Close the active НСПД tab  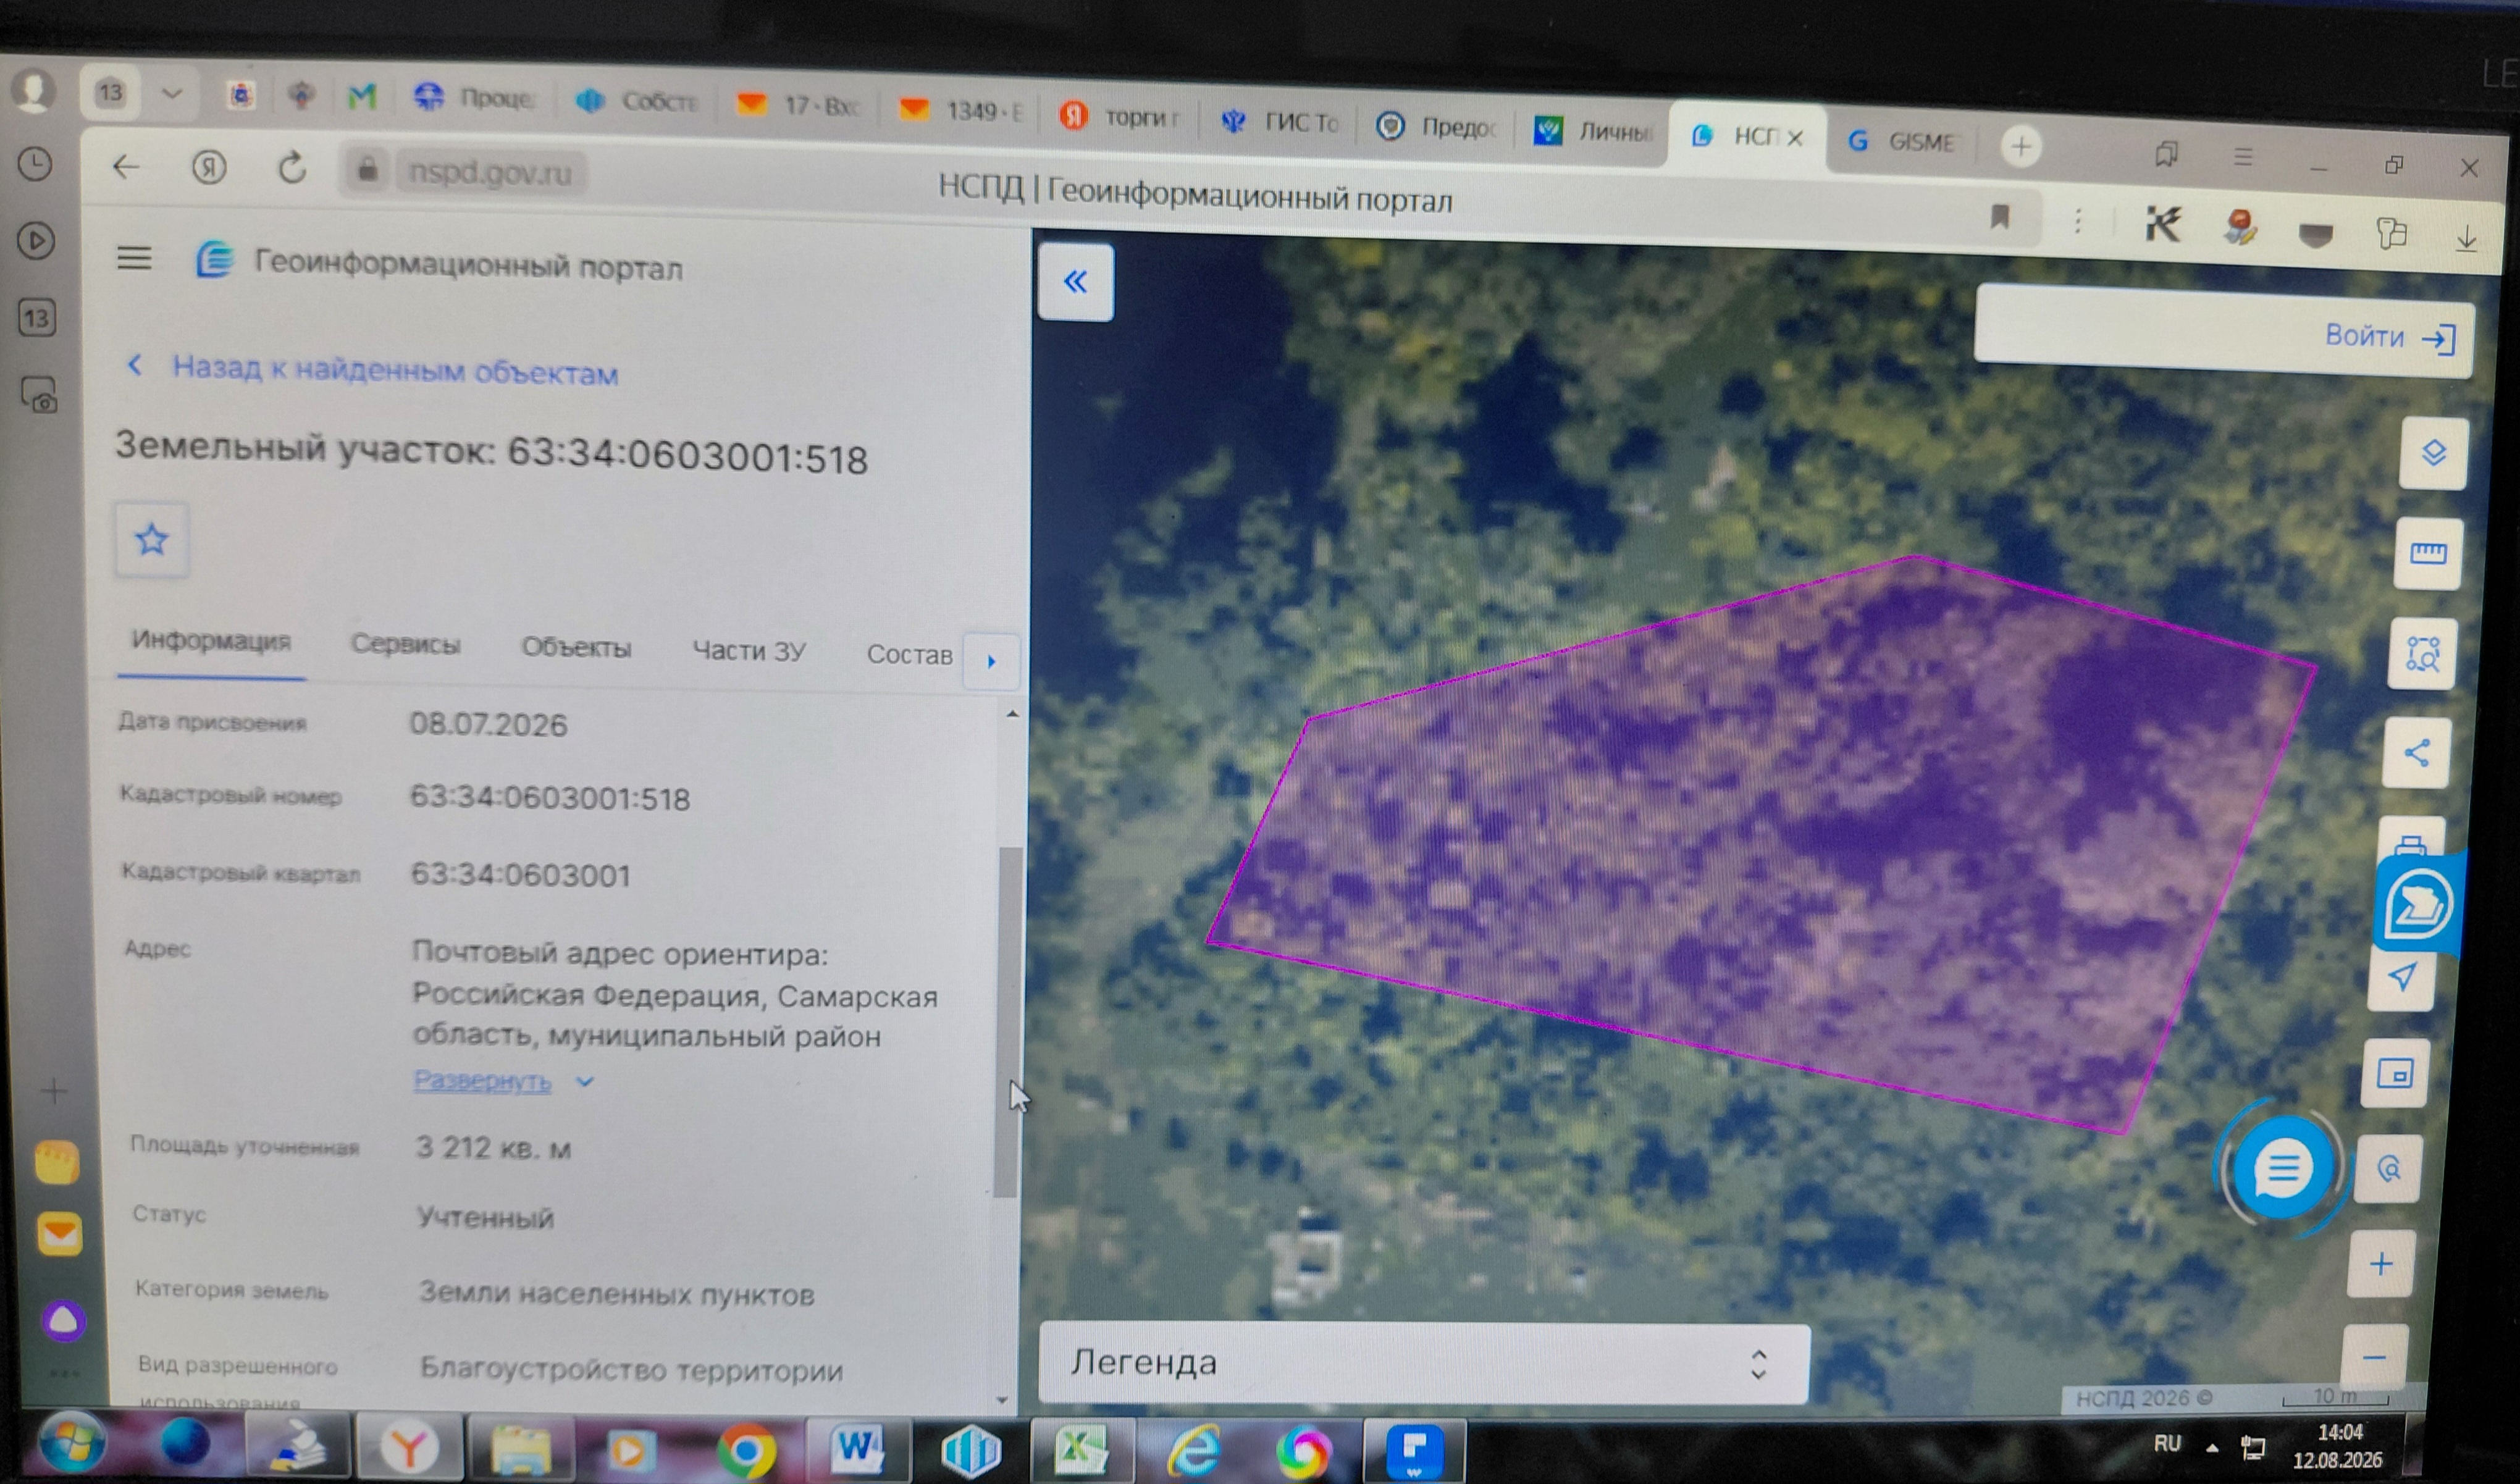coord(1795,139)
